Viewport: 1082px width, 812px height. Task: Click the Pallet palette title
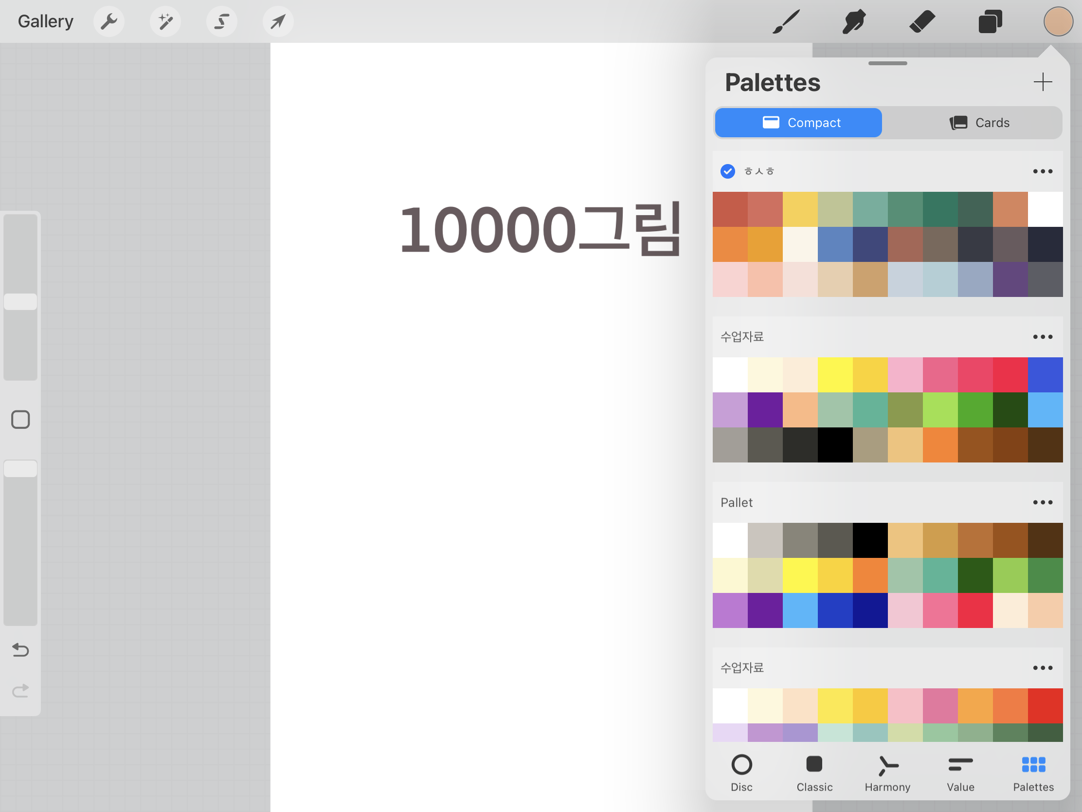tap(737, 503)
